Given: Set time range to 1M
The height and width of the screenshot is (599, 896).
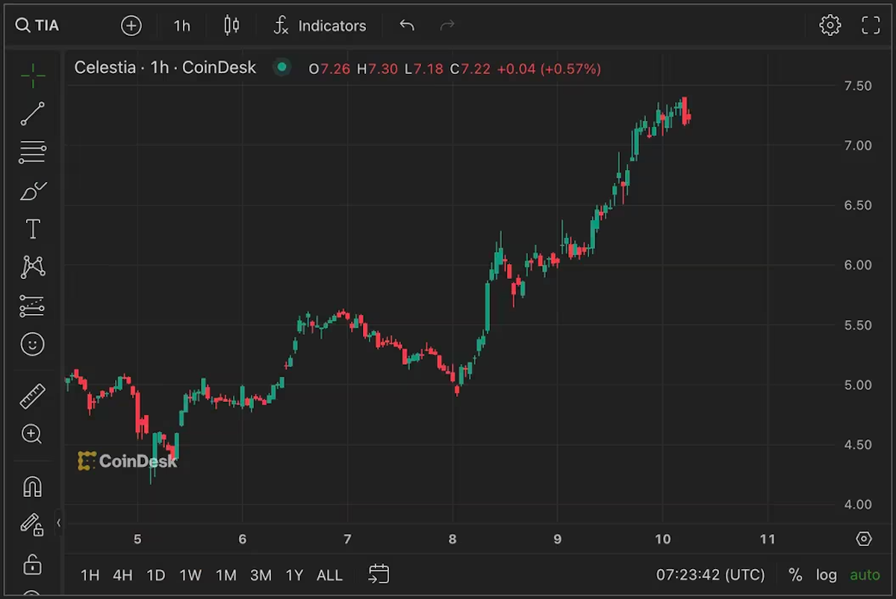Looking at the screenshot, I should [225, 575].
